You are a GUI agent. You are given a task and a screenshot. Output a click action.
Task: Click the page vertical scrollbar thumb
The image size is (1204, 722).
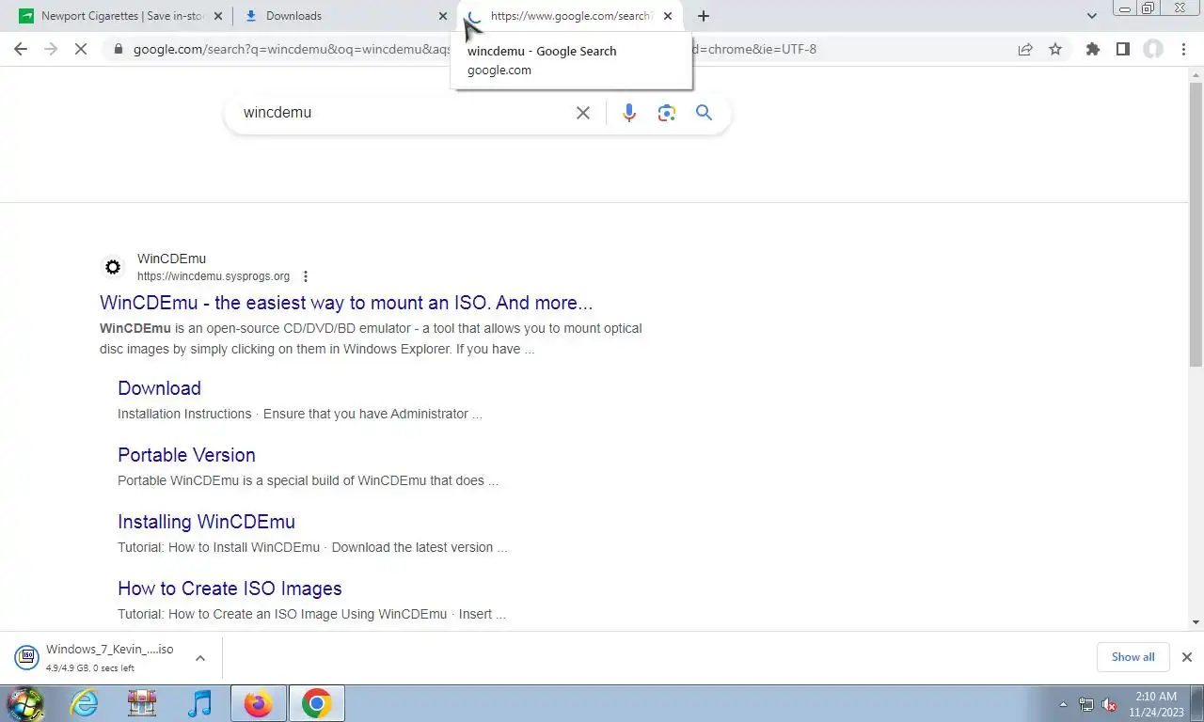tap(1196, 224)
